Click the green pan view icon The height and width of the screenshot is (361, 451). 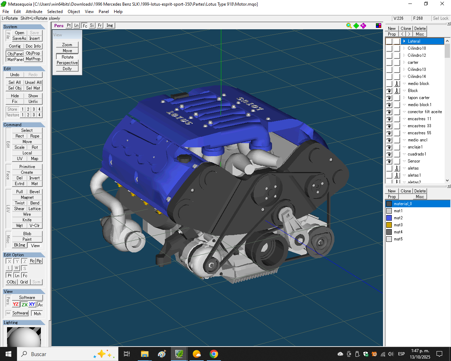356,26
